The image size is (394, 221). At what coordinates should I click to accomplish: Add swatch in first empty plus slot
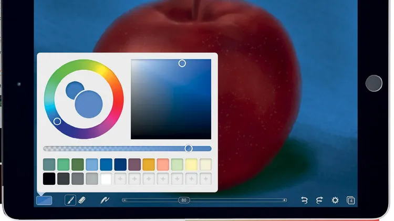click(x=120, y=179)
